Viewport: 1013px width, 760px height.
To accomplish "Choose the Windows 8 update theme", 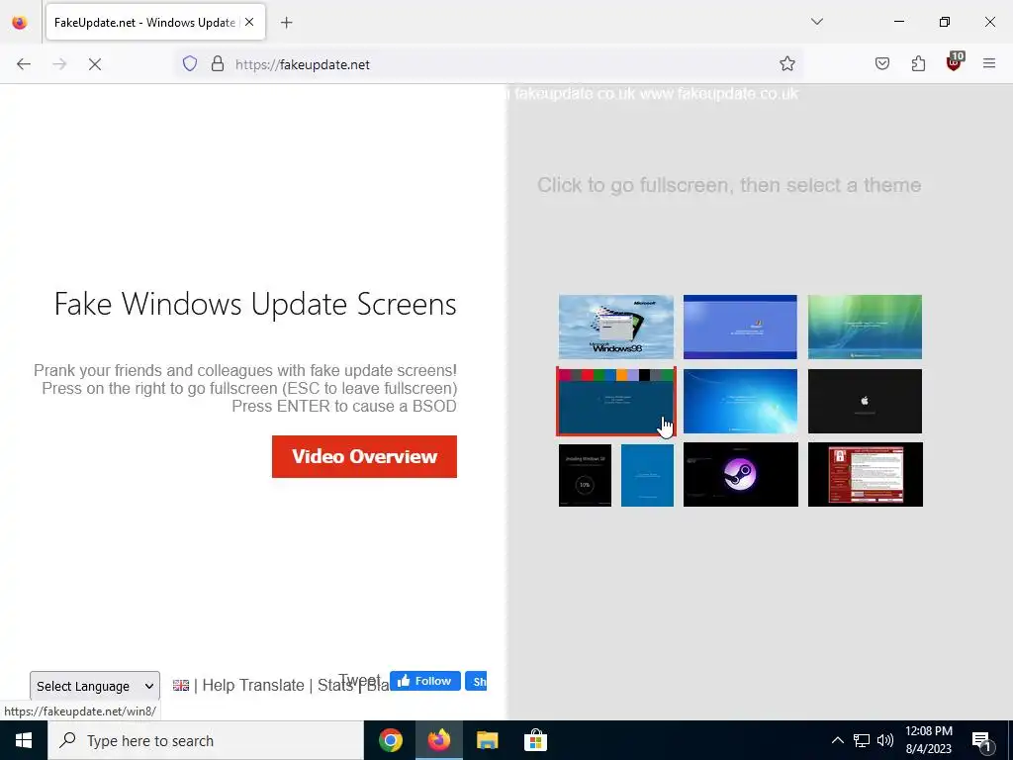I will [615, 402].
